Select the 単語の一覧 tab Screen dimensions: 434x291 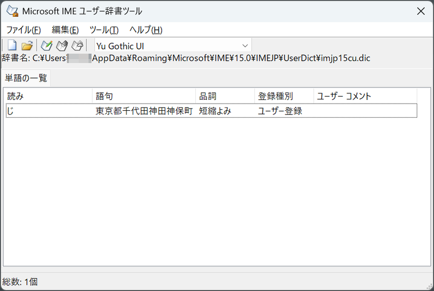point(26,78)
